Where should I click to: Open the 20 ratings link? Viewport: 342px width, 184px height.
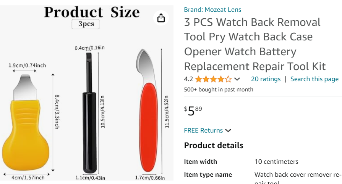click(x=266, y=79)
